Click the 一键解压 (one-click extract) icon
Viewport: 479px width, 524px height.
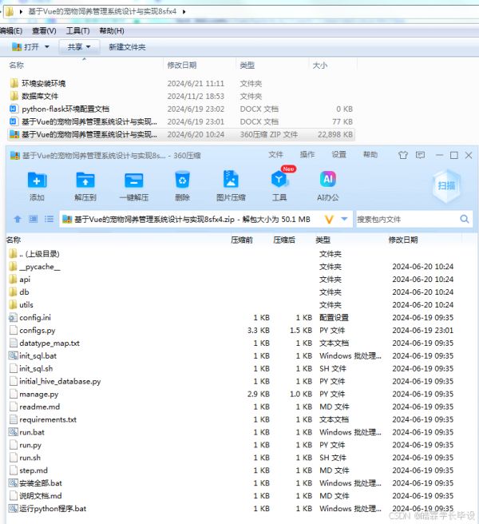click(133, 181)
